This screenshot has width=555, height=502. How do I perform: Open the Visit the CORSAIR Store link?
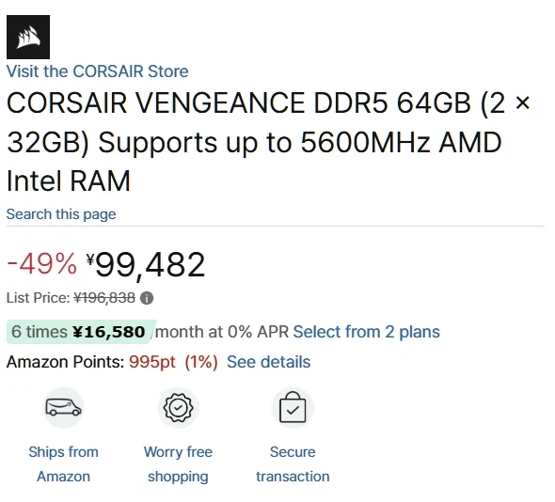click(x=97, y=71)
